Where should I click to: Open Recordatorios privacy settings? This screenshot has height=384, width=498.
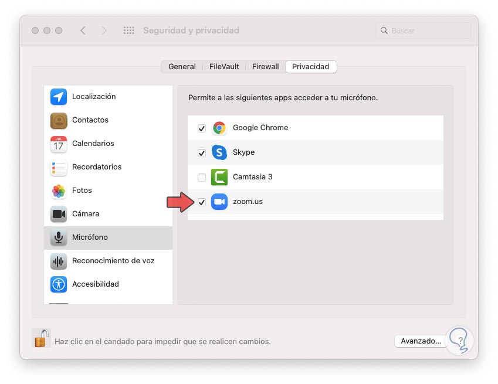pos(97,167)
